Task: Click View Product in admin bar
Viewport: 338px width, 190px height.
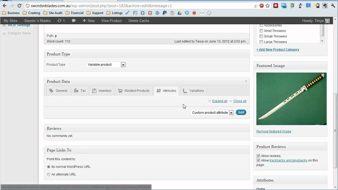Action: coord(111,21)
